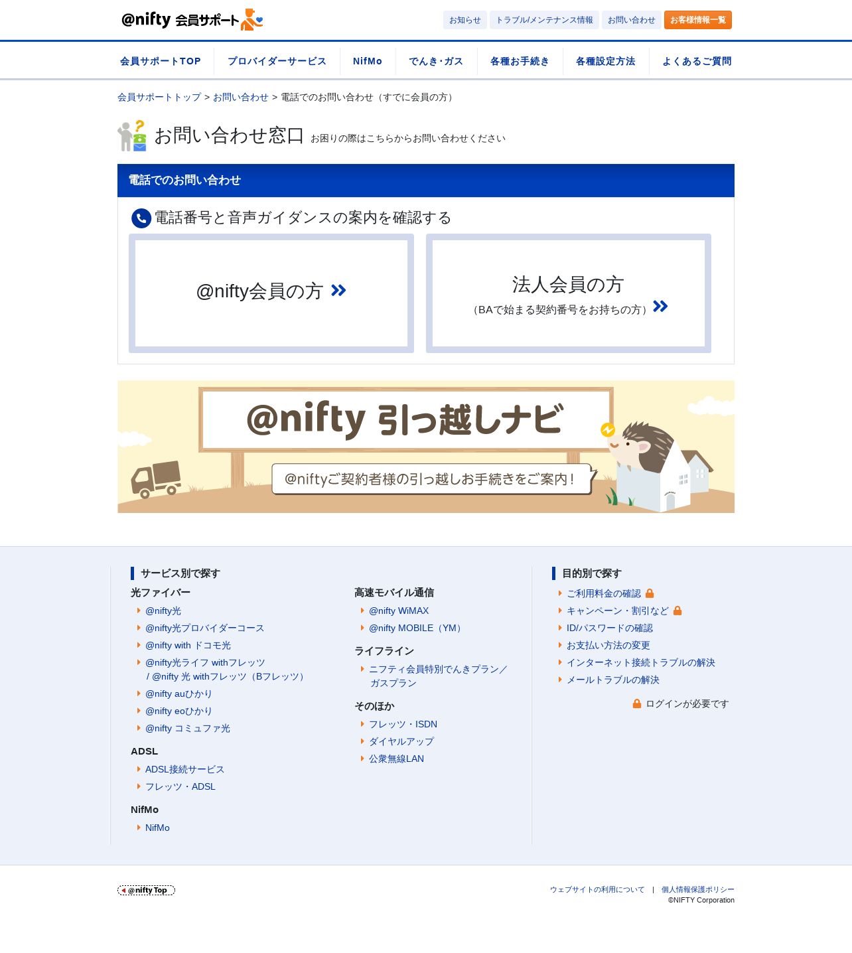Open the 会員サポートTOP menu item
The image size is (852, 953).
[x=161, y=61]
